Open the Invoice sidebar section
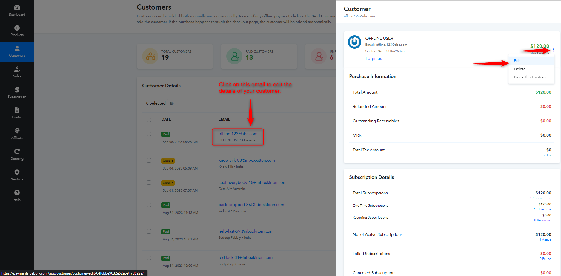 pyautogui.click(x=17, y=113)
